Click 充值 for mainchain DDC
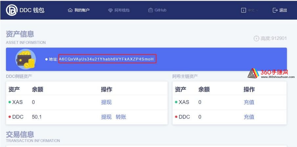 (249, 117)
